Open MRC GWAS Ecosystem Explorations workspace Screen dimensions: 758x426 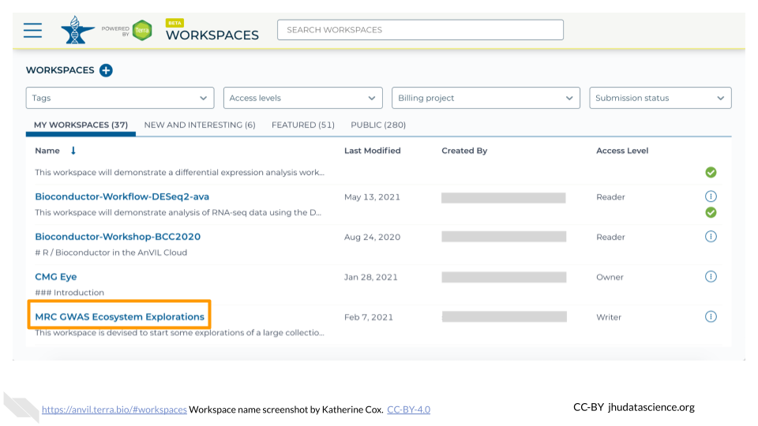coord(119,317)
